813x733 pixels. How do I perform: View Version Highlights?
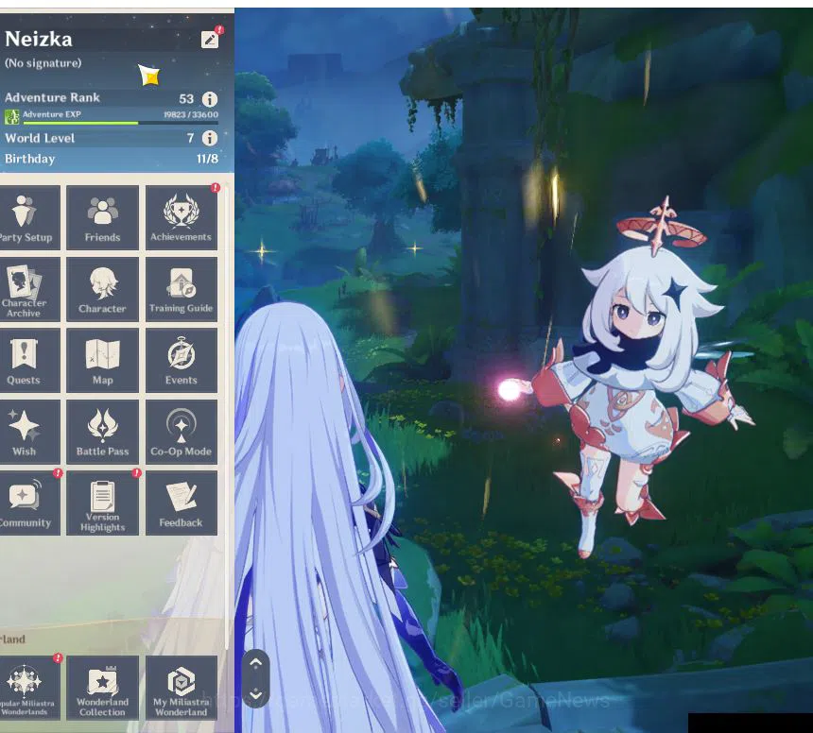[103, 503]
